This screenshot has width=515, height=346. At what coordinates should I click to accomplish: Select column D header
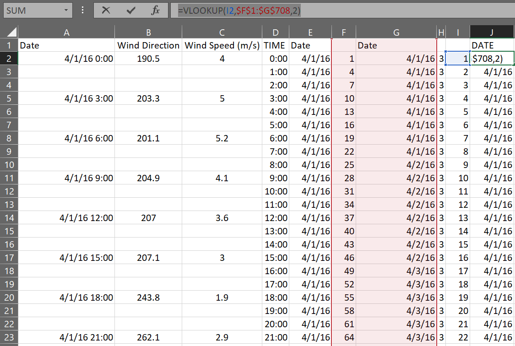point(276,32)
